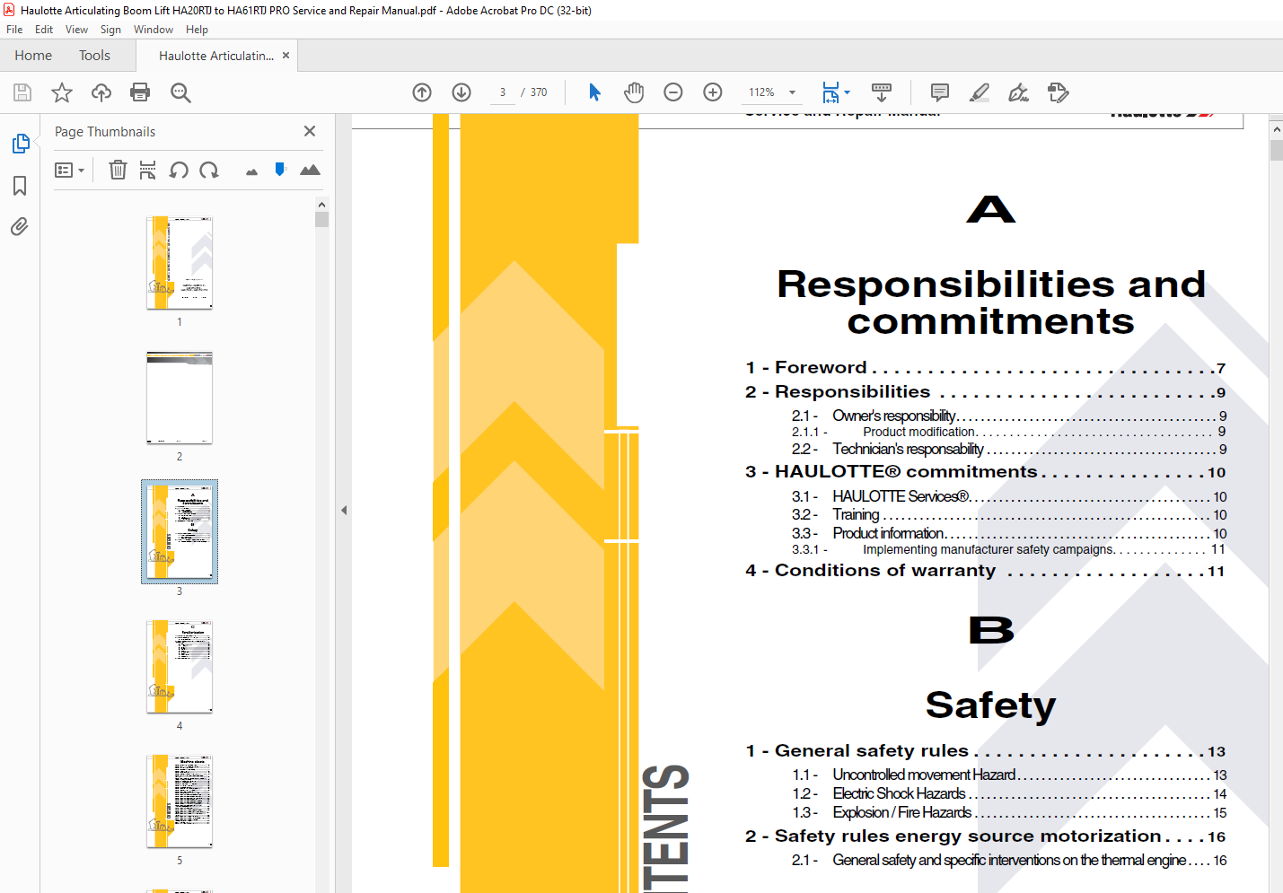Follow '1 - General safety rules' link
Viewport: 1283px width, 893px height.
click(985, 751)
